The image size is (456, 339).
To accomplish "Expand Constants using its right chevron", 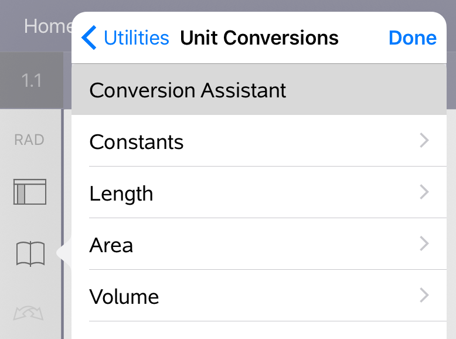I will 424,141.
